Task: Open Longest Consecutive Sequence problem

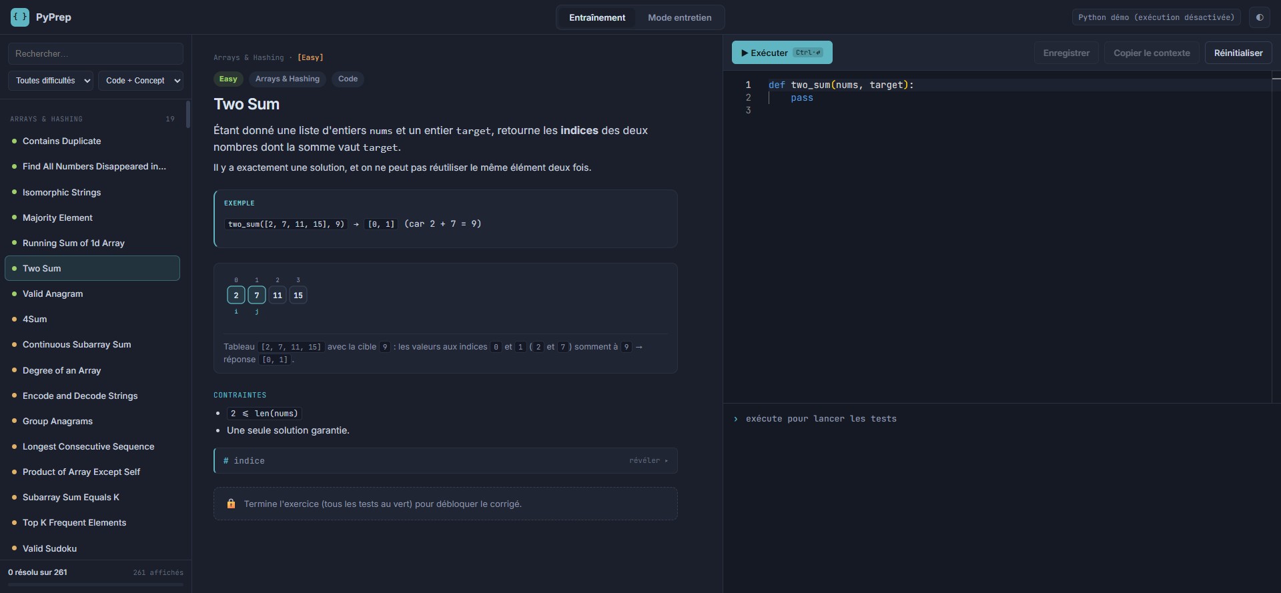Action: point(93,446)
